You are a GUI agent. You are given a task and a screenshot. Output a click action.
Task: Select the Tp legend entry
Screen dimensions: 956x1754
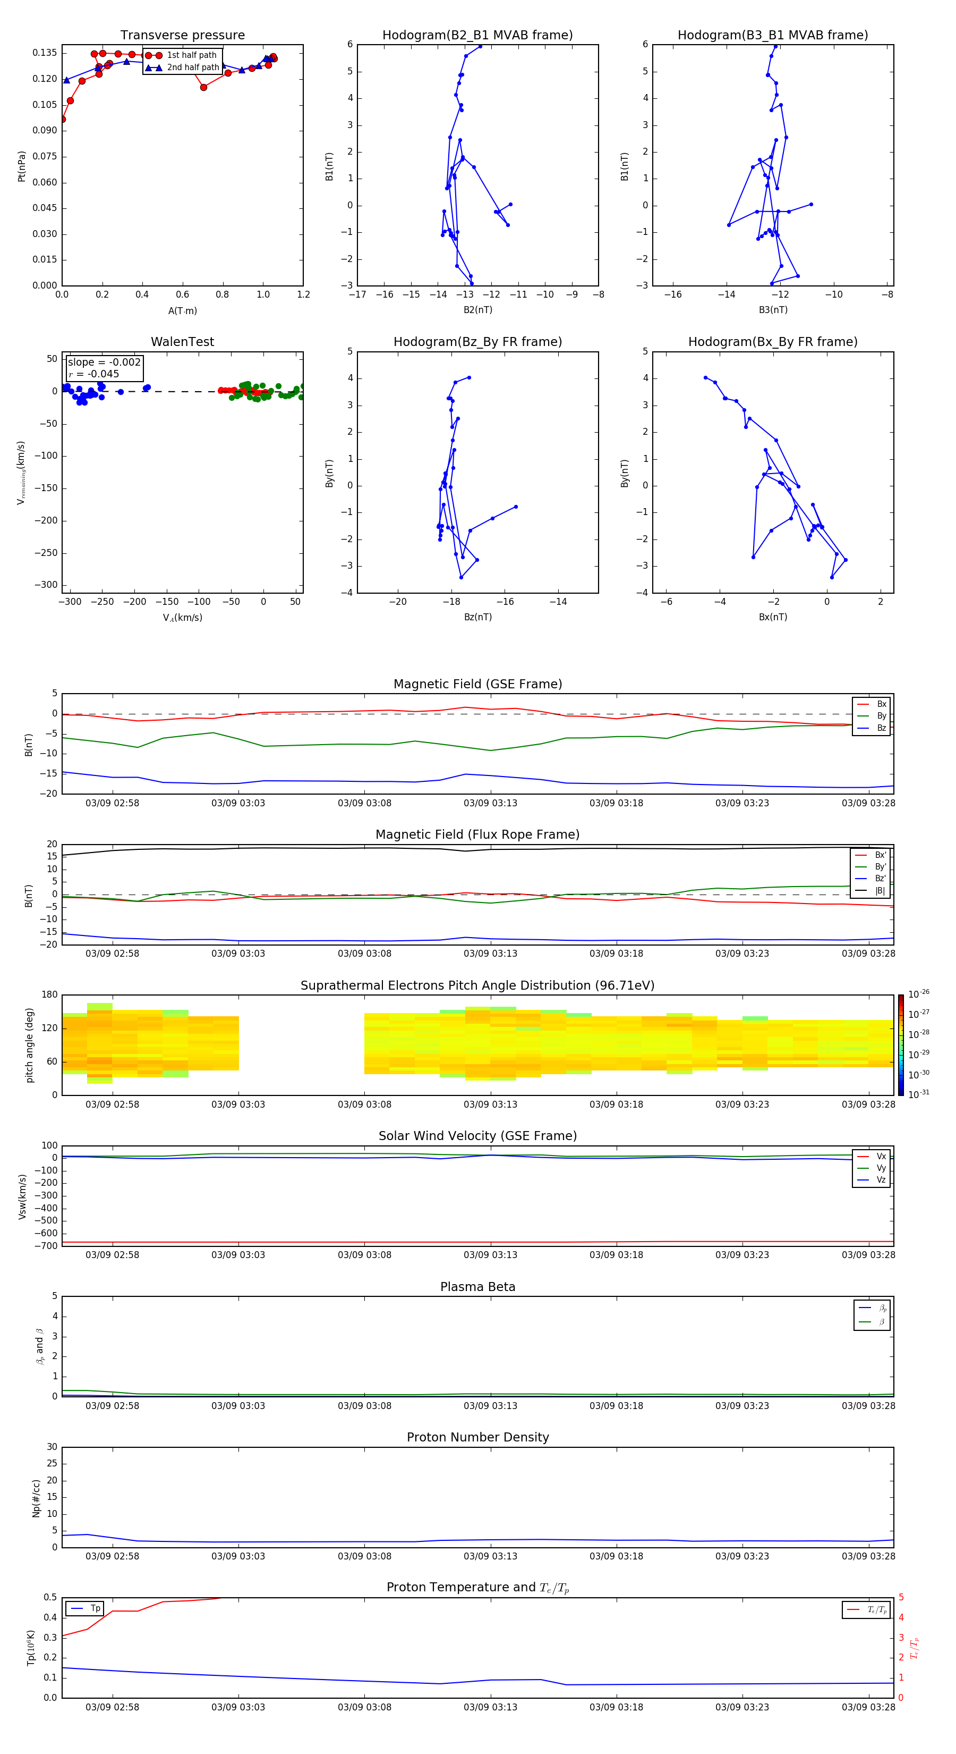pyautogui.click(x=85, y=1608)
